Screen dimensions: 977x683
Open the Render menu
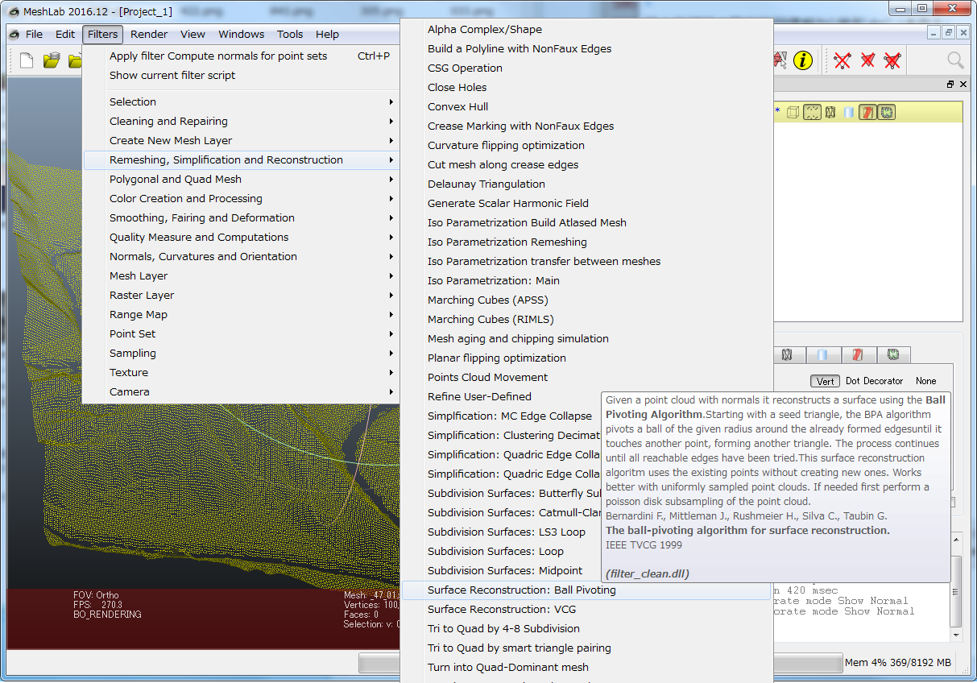click(x=149, y=34)
